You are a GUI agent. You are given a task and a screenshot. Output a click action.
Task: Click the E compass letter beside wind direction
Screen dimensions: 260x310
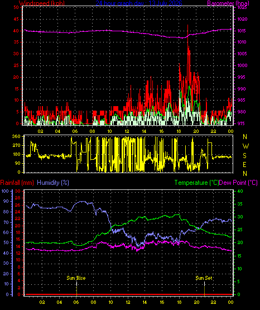(x=244, y=164)
